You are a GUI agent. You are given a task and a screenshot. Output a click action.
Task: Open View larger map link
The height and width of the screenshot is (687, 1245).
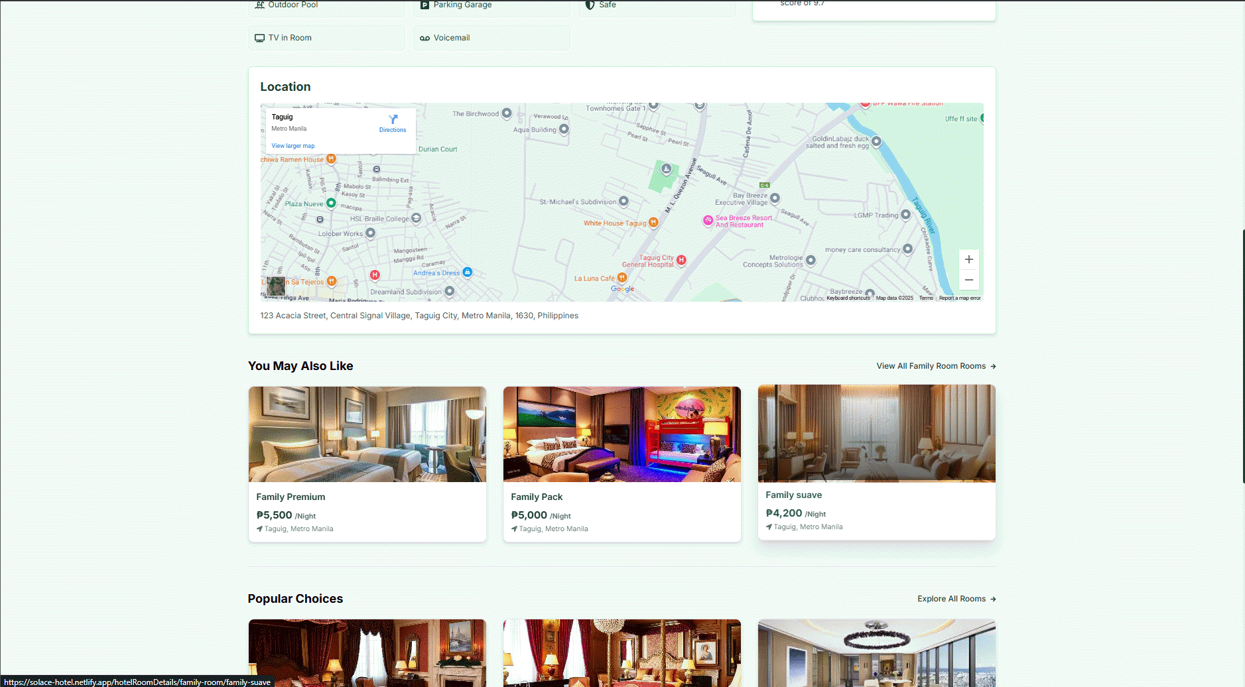(293, 146)
